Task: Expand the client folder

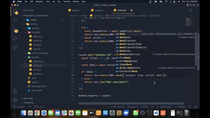Action: [33, 20]
